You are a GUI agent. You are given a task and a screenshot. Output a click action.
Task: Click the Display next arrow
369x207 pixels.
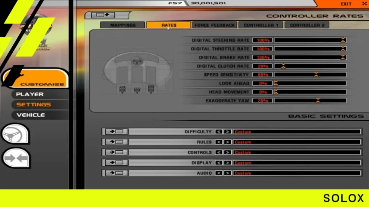(228, 163)
